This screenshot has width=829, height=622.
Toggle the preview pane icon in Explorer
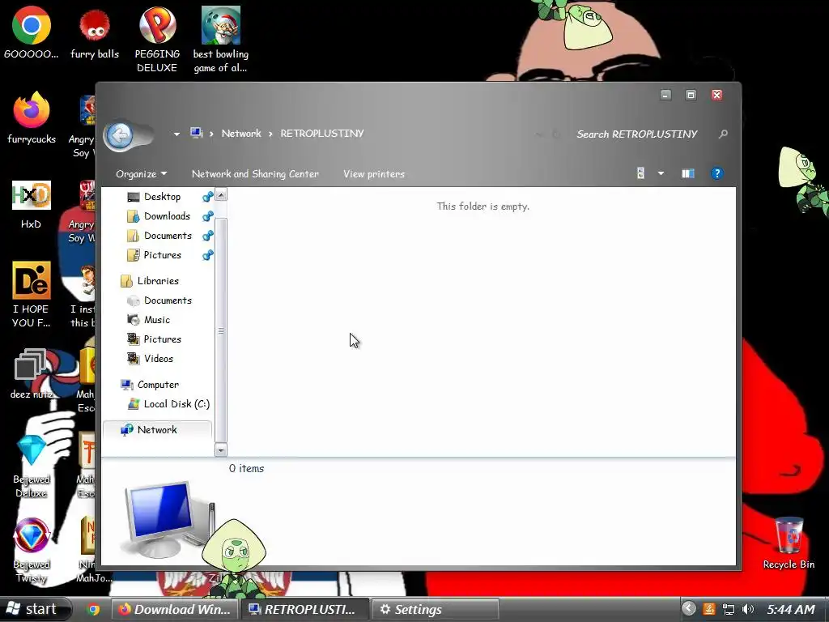click(688, 173)
